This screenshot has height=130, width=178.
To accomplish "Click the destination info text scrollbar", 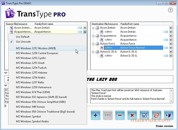I will 171,96.
